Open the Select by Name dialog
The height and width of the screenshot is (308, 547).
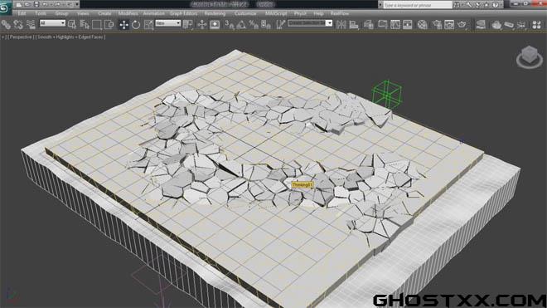click(85, 24)
